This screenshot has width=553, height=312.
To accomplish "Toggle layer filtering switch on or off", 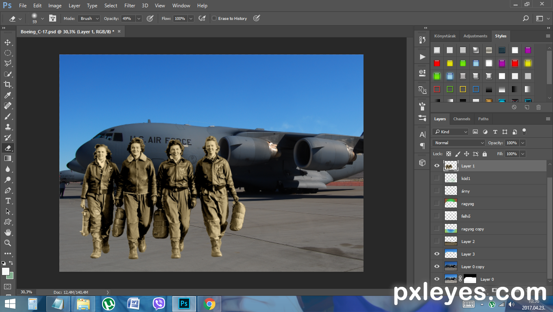I will [x=524, y=132].
